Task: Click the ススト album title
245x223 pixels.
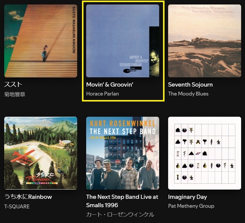Action: tap(13, 84)
